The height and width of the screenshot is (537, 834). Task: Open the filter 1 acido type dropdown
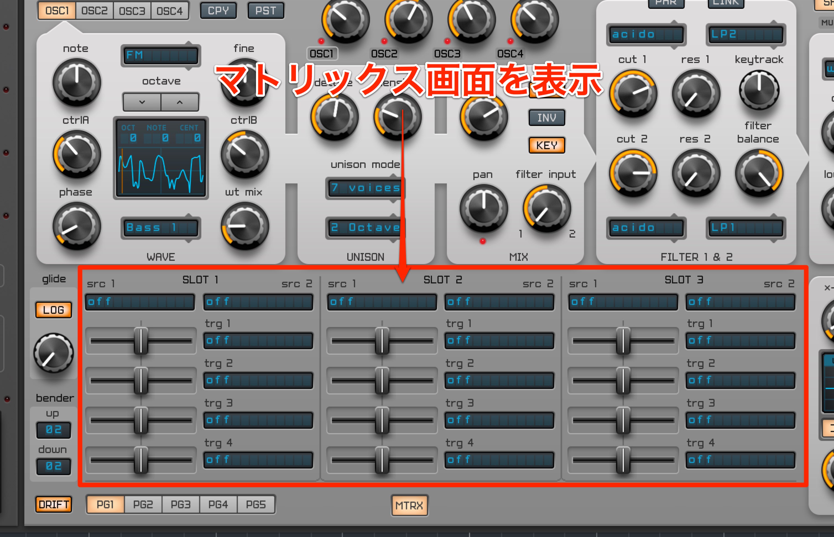(x=647, y=34)
